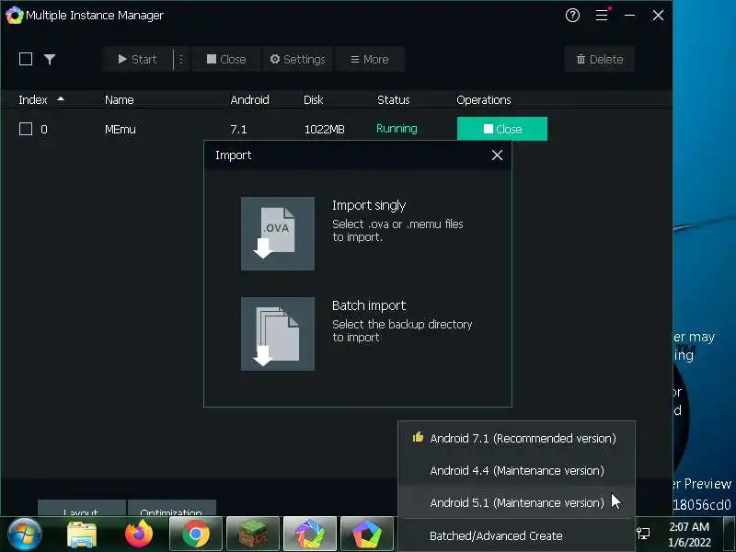Click the Batch import title text

tap(369, 305)
